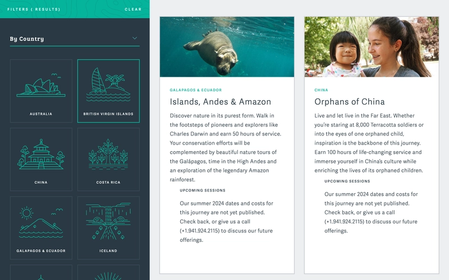Pick the Iceland waterfall icon

click(x=108, y=221)
